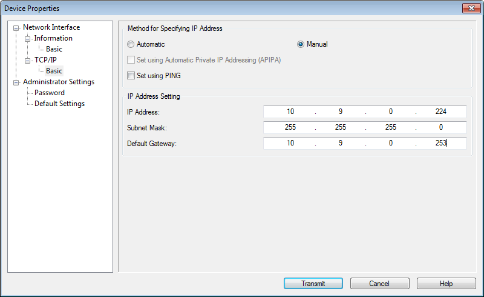Screen dimensions: 484x297
Task: Select the Network Interface tree label
Action: (x=51, y=27)
